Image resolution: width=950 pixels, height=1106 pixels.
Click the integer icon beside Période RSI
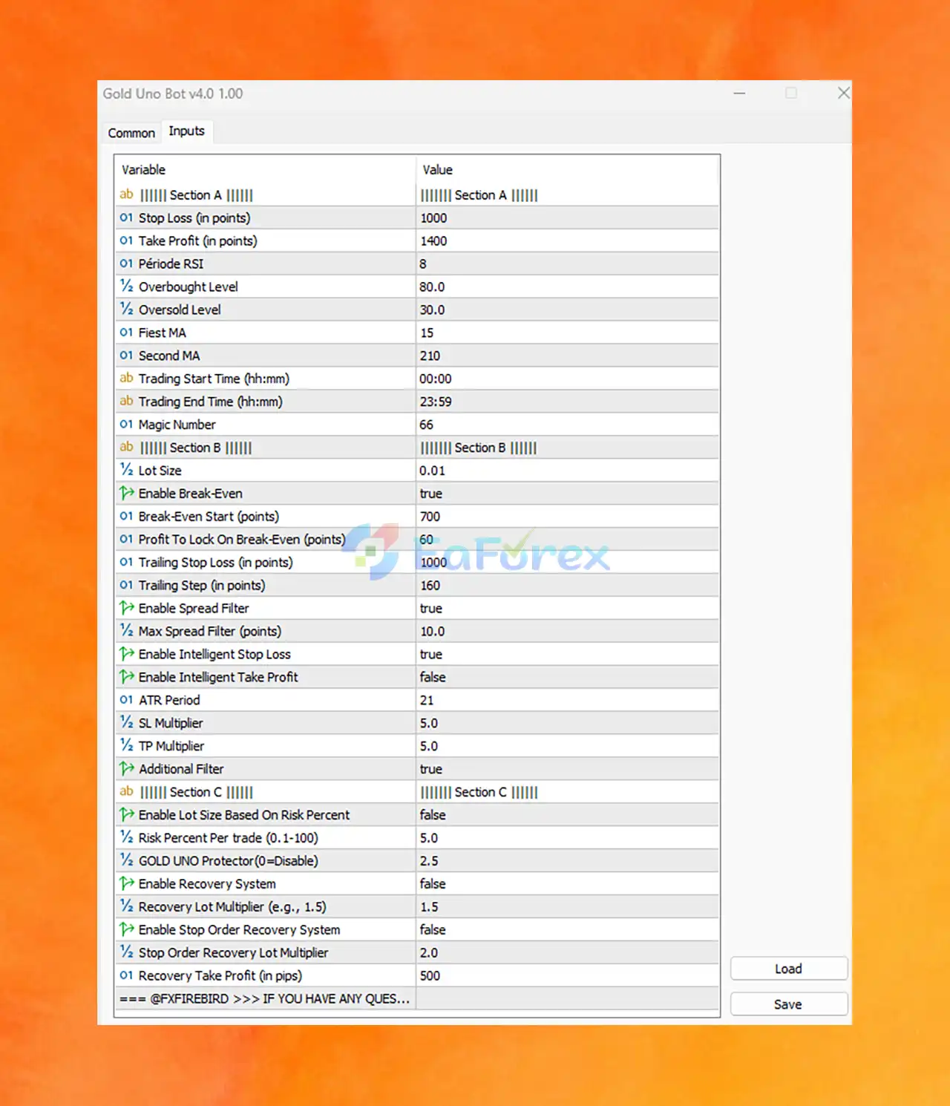[126, 264]
